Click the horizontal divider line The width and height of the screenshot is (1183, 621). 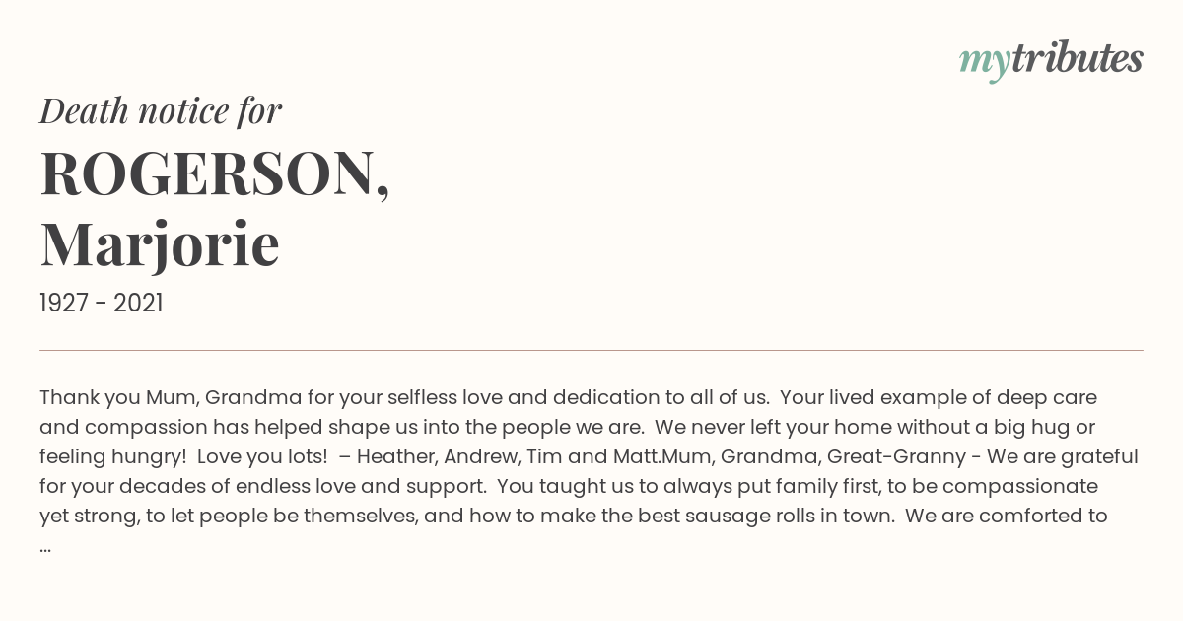591,350
